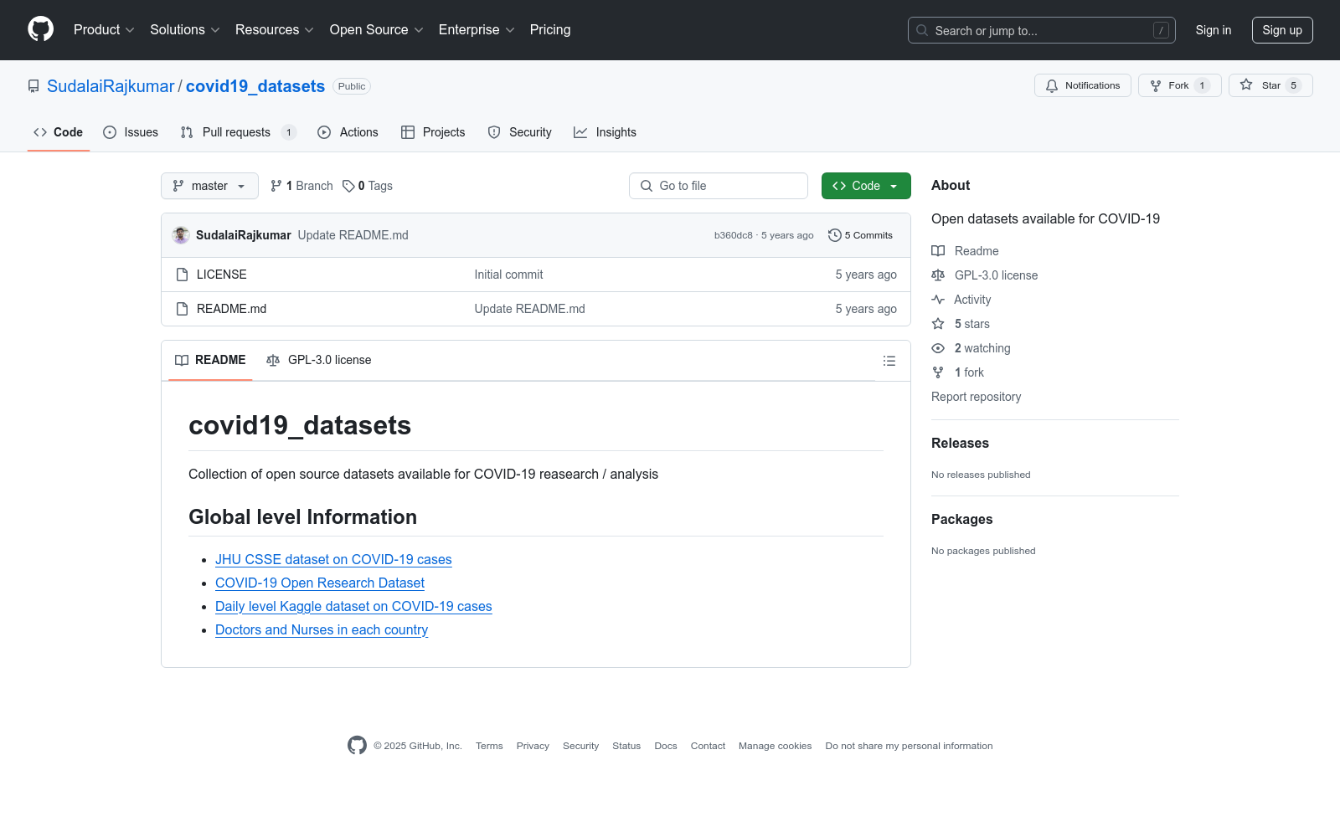Viewport: 1340px width, 837px height.
Task: Open the Pull requests tab
Action: [x=239, y=132]
